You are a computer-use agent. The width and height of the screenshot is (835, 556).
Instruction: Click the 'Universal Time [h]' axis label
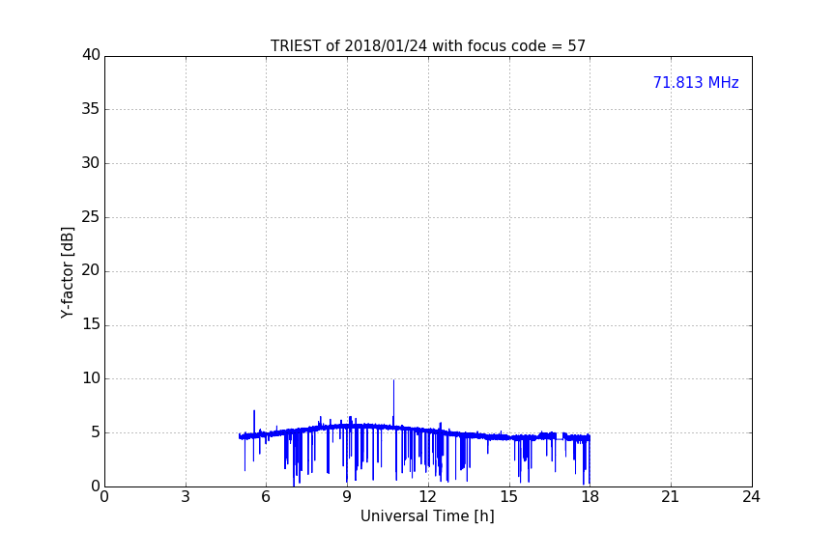427,516
